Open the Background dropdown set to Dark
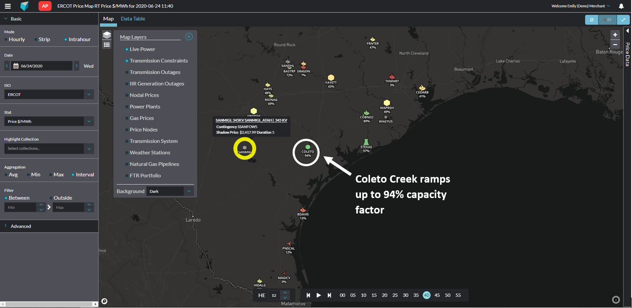This screenshot has width=632, height=308. click(x=170, y=191)
